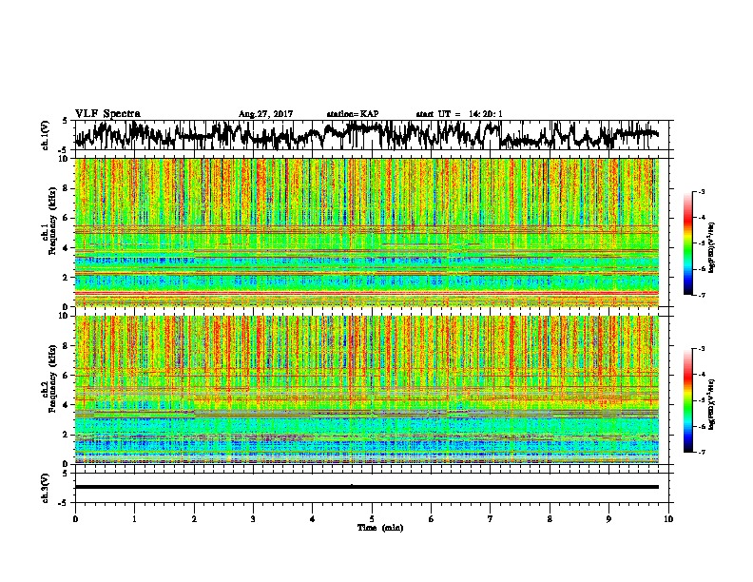
Task: Click the ch.1 spectrogram color scale bar
Action: point(688,243)
